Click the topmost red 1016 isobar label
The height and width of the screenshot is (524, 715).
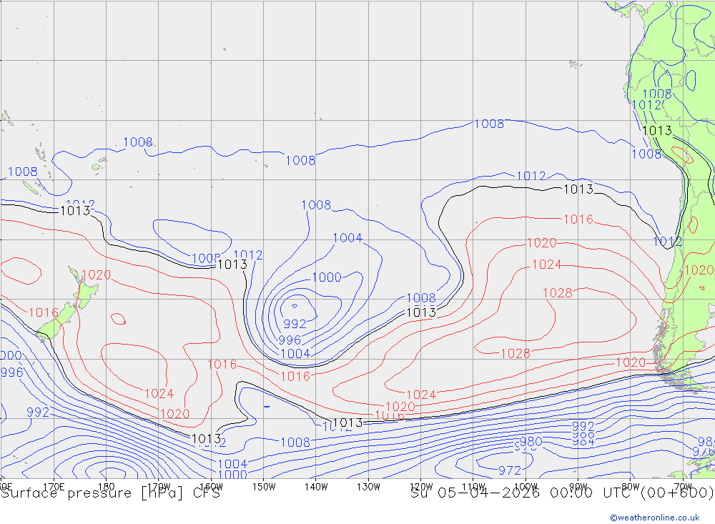point(578,219)
